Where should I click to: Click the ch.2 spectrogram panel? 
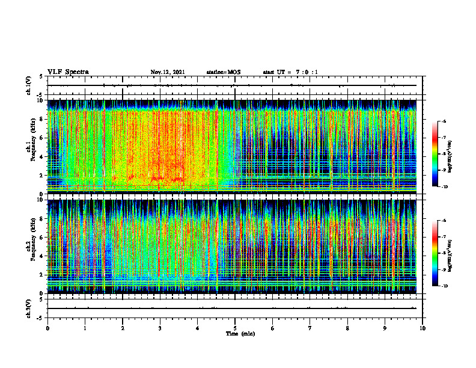click(232, 247)
